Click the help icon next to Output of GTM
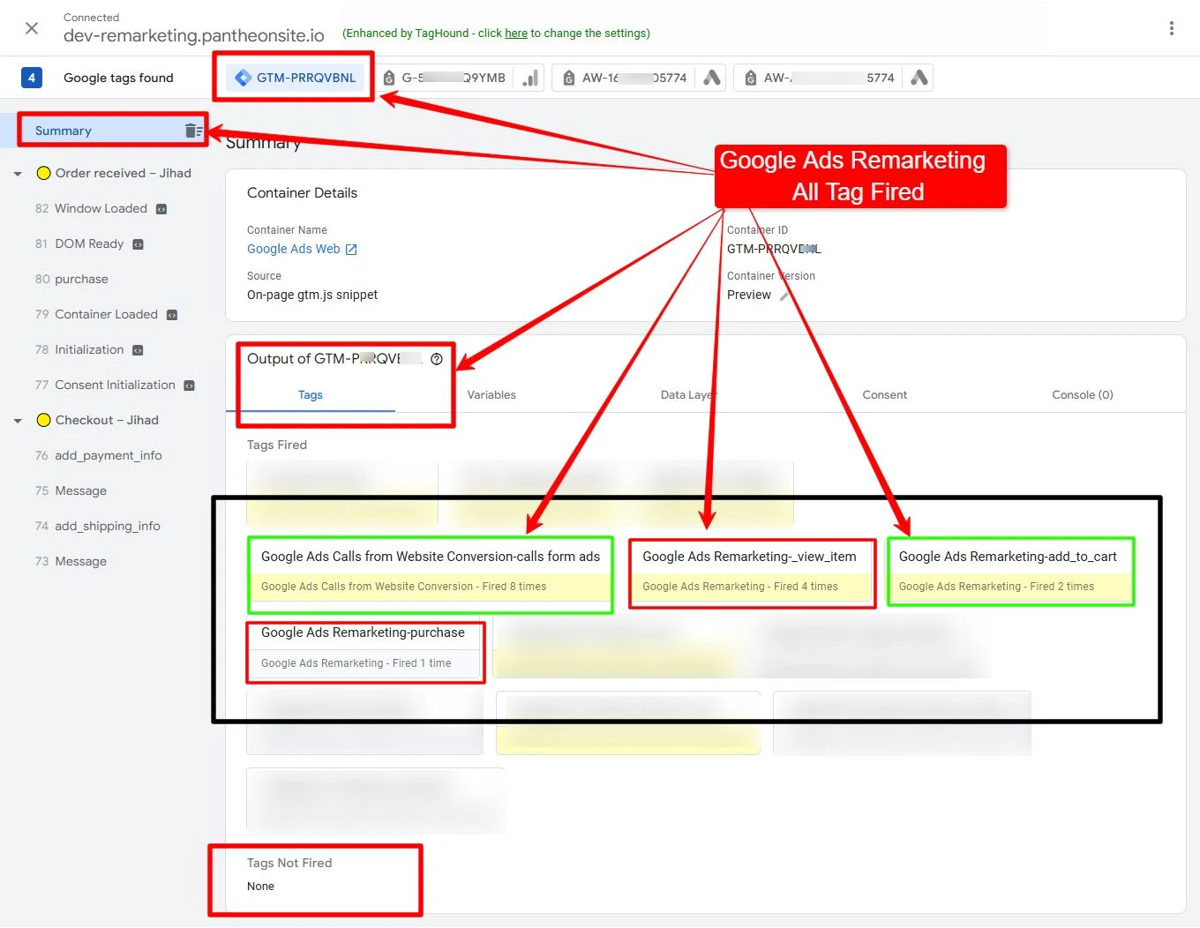Viewport: 1200px width, 928px height. point(436,359)
